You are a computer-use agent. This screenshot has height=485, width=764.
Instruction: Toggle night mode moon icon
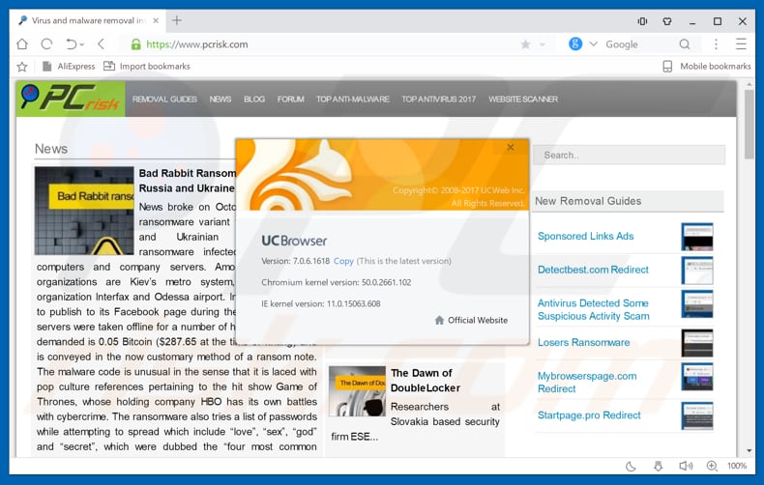click(x=631, y=466)
